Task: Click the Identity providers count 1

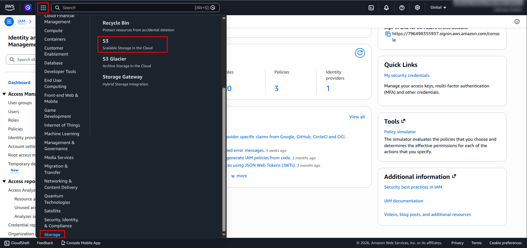Action: click(x=328, y=88)
